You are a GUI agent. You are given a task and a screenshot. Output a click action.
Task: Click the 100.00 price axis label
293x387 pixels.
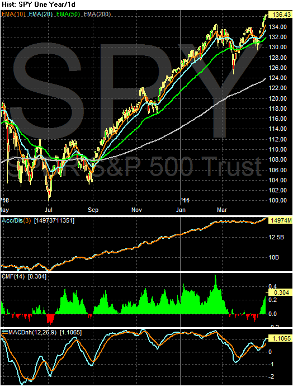(278, 200)
